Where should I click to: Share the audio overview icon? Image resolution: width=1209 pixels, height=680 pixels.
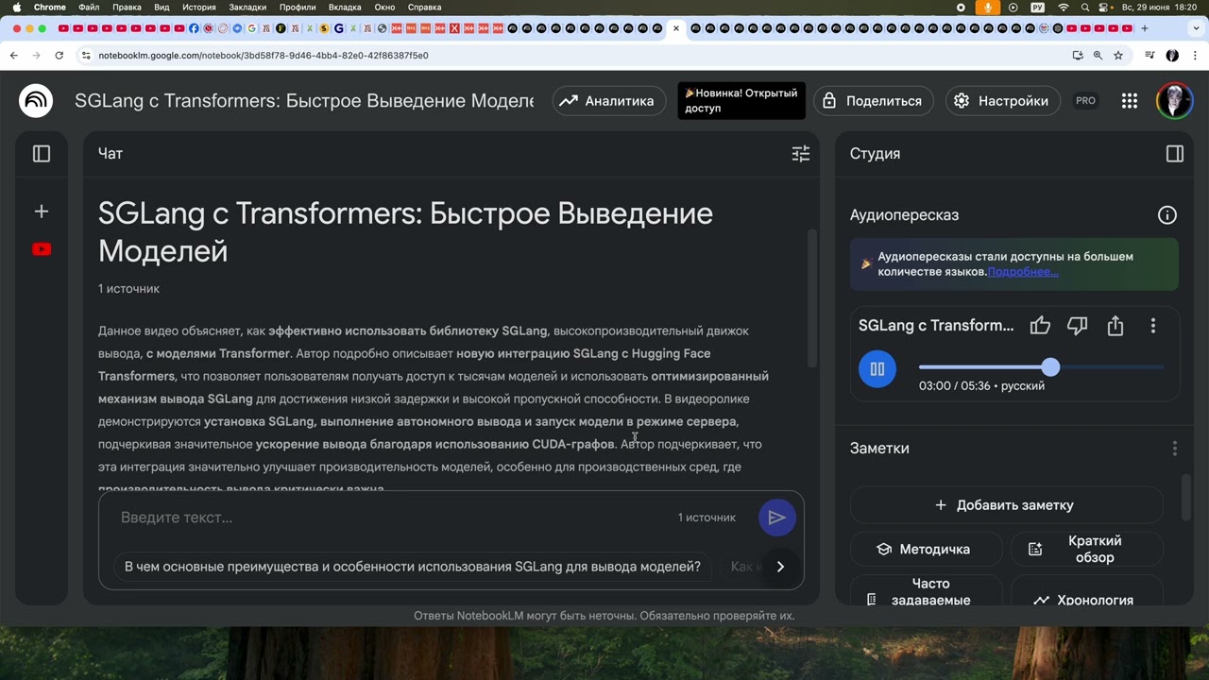(x=1115, y=326)
